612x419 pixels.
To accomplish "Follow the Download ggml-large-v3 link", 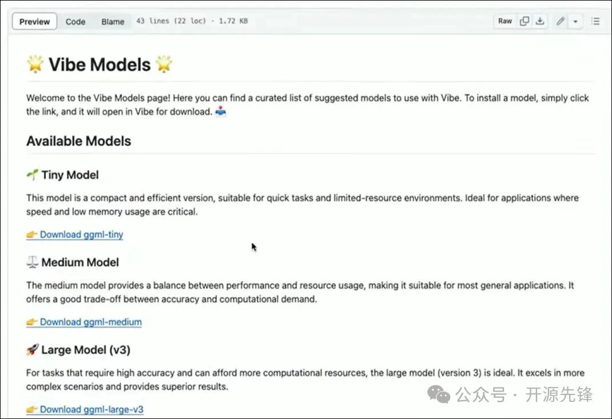I will tap(91, 409).
